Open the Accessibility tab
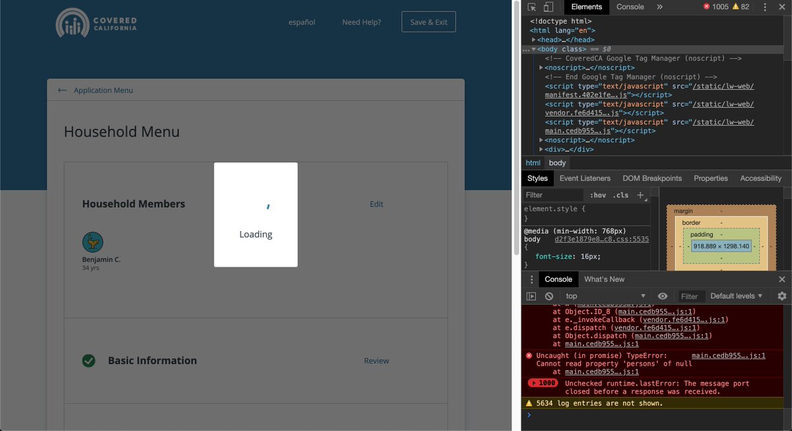The image size is (792, 431). [x=760, y=178]
